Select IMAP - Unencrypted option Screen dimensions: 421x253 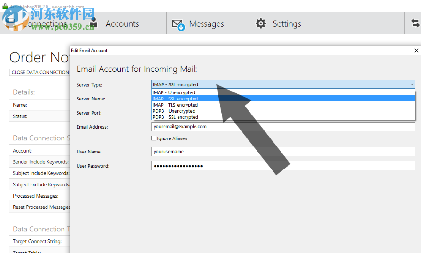(283, 92)
